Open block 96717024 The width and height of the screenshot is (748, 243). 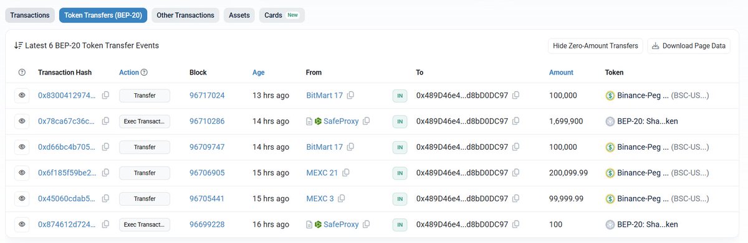coord(207,96)
